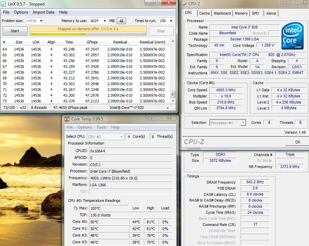The image size is (309, 246).
Task: Open the Tools menu in Core Temp
Action: pos(101,127)
